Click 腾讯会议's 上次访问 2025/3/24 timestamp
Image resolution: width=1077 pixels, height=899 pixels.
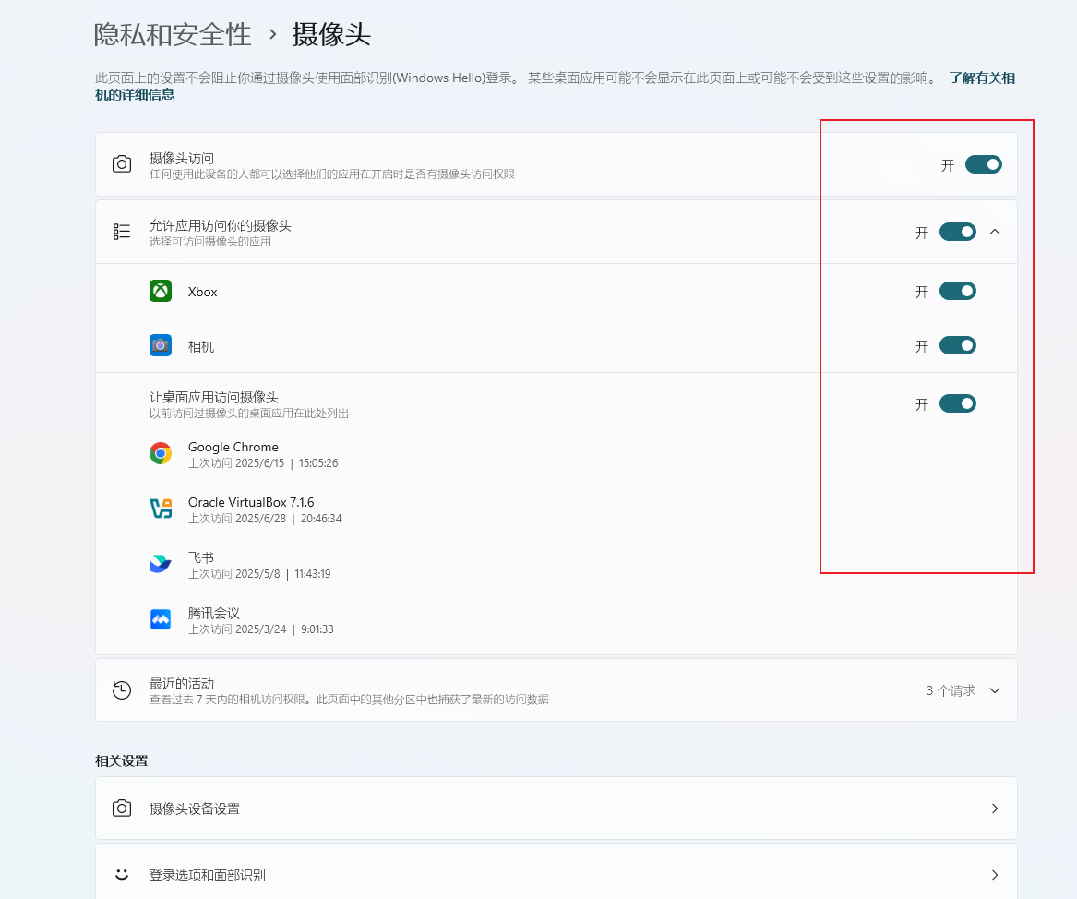(261, 629)
